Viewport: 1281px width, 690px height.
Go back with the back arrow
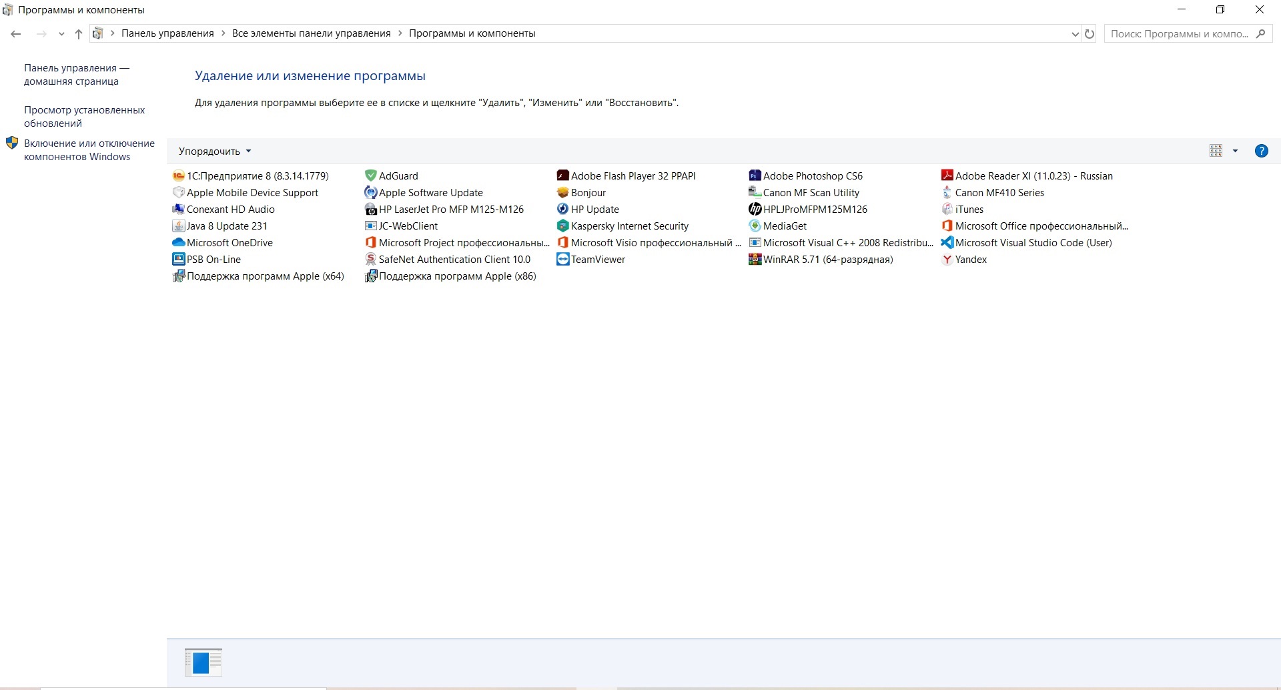tap(16, 34)
